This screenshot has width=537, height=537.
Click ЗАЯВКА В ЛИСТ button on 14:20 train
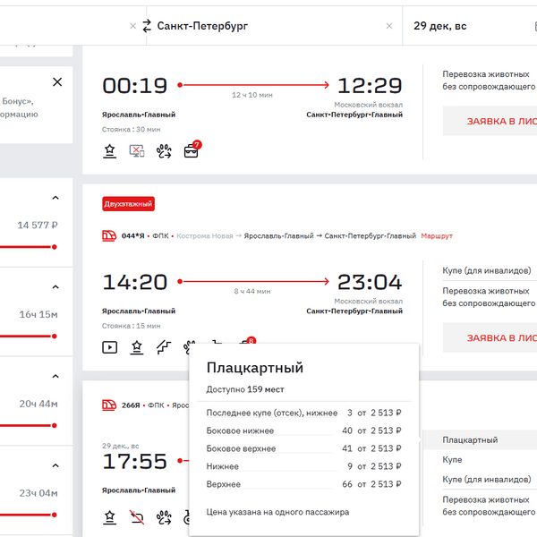tap(490, 337)
